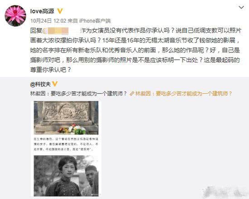The image size is (249, 199).
Task: Click the verified V badge beside love高源
Action: [x=60, y=11]
